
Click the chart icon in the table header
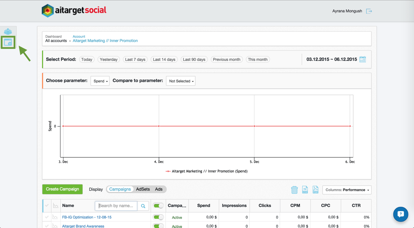[56, 206]
